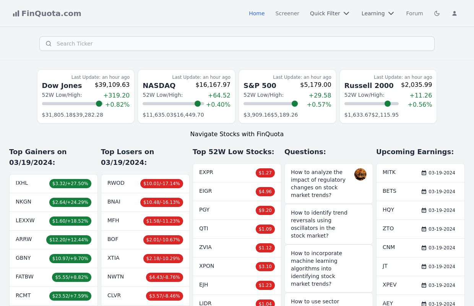Click the Dow Jones 52W range slider

click(x=72, y=104)
